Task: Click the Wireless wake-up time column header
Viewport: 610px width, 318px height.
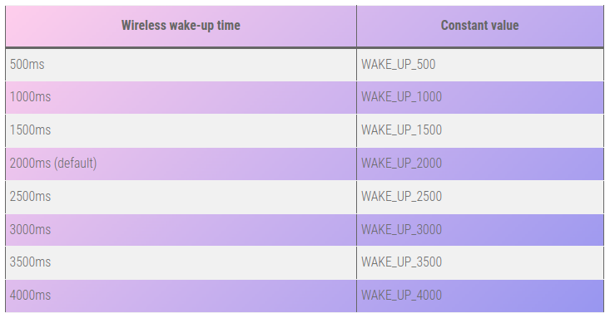Action: click(181, 26)
